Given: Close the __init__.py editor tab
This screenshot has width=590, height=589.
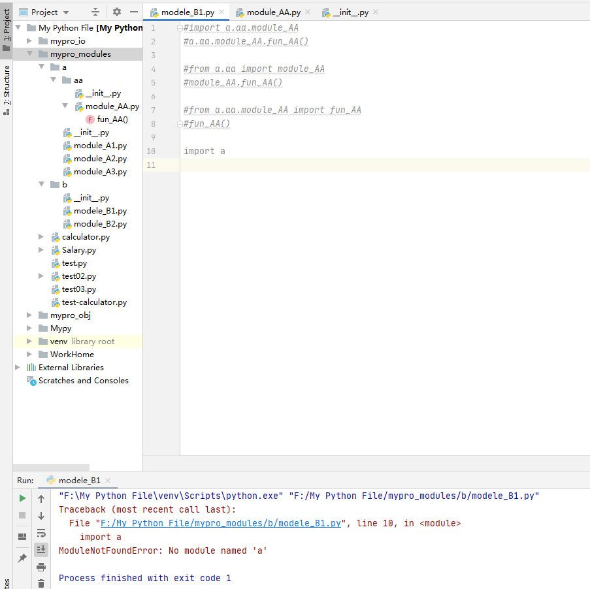Looking at the screenshot, I should coord(376,12).
